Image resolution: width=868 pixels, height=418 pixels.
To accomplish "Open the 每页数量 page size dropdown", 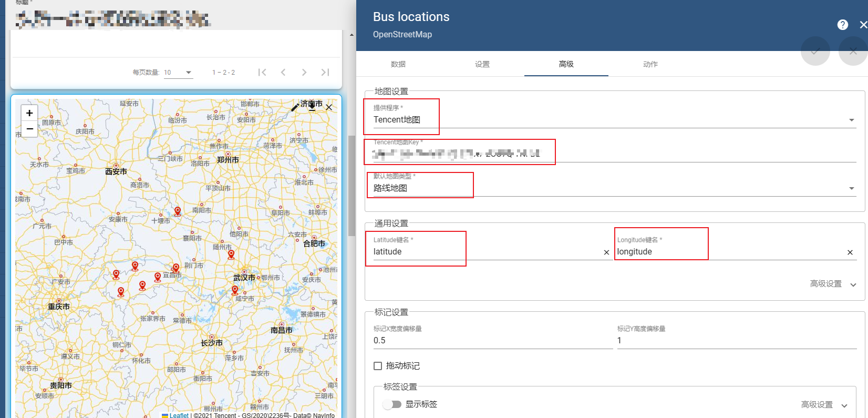I will pyautogui.click(x=178, y=72).
